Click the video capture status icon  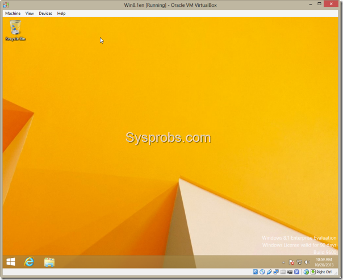pos(290,272)
